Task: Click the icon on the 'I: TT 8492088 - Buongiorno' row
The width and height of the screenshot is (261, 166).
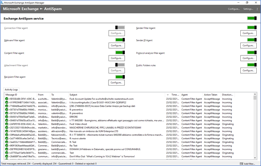Action: pos(6,120)
